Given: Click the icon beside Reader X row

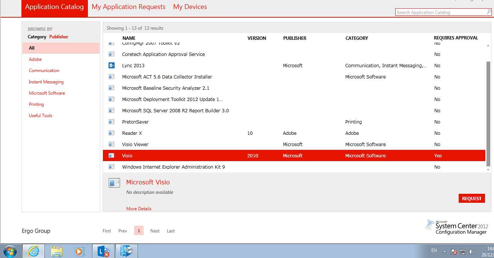Looking at the screenshot, I should 112,133.
